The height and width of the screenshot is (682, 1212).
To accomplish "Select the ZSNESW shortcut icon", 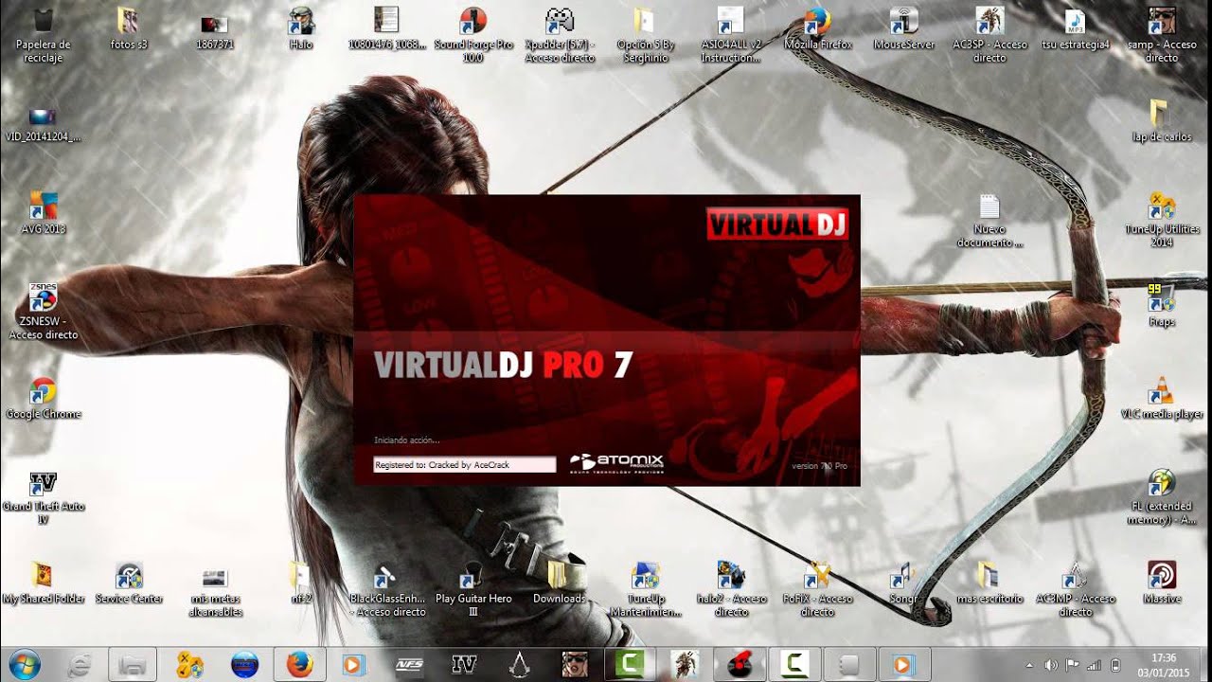I will coord(43,311).
